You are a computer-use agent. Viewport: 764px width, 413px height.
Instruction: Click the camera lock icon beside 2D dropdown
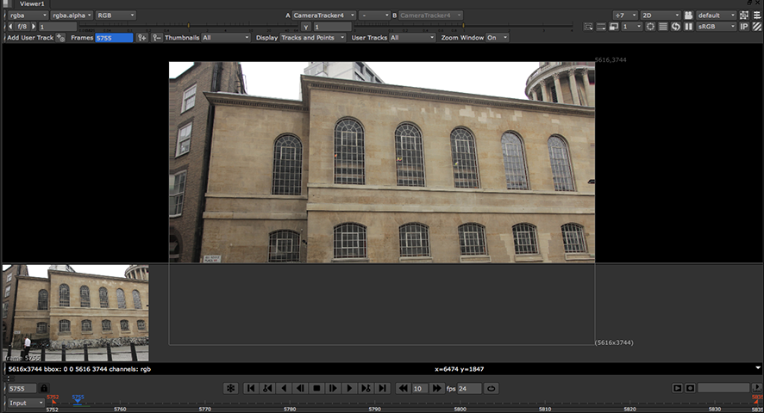tap(688, 15)
